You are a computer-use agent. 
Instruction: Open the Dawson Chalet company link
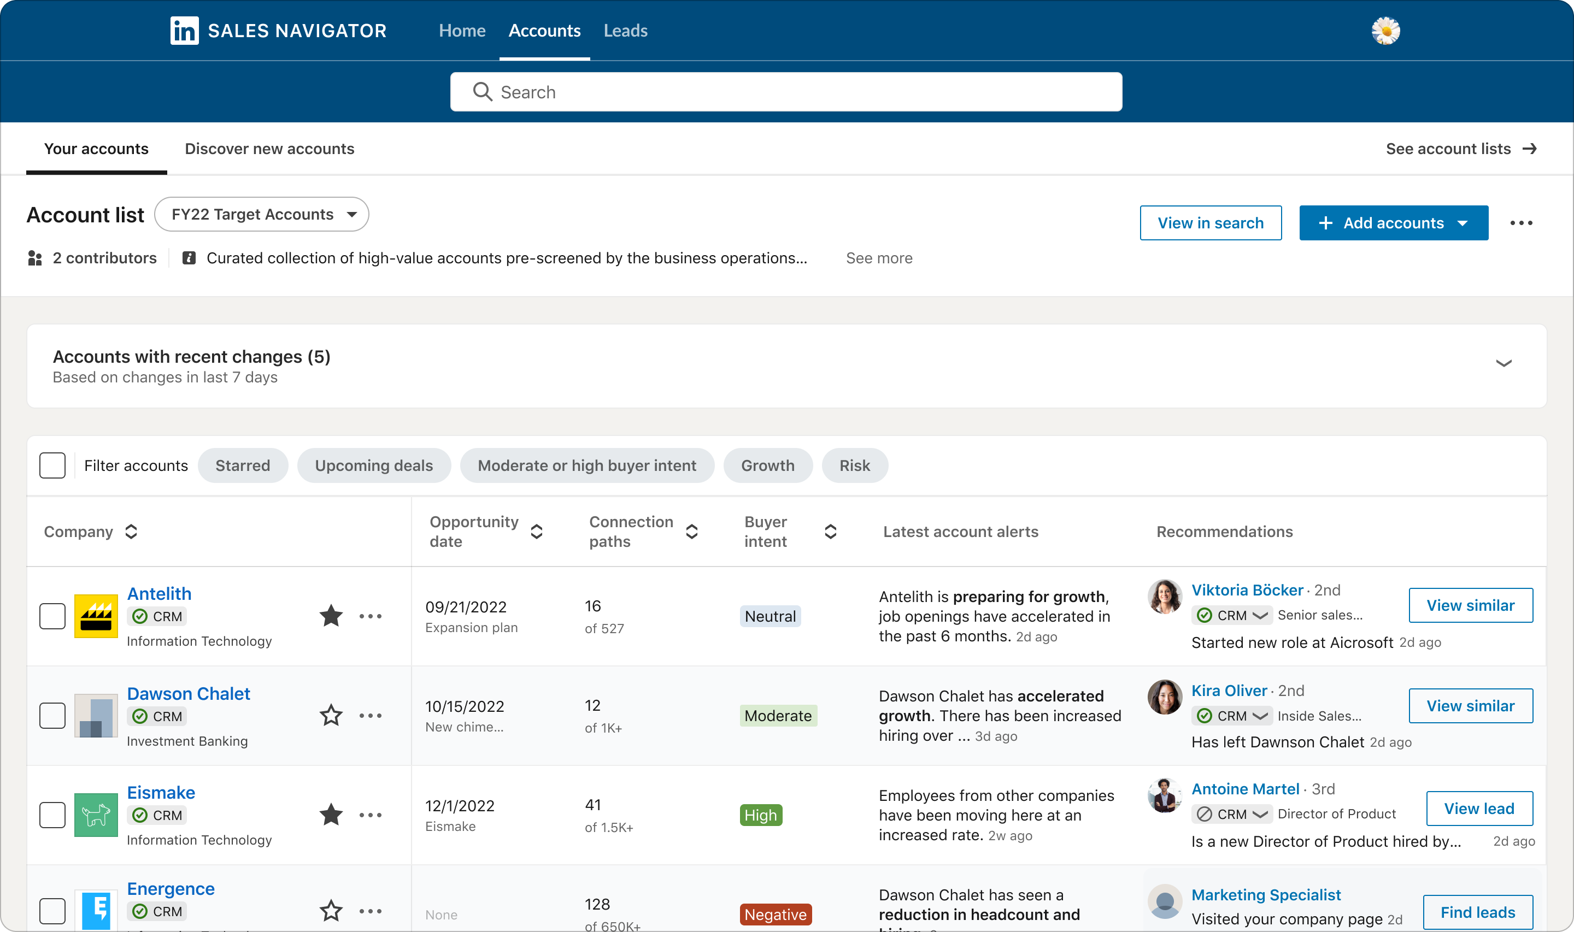tap(189, 693)
